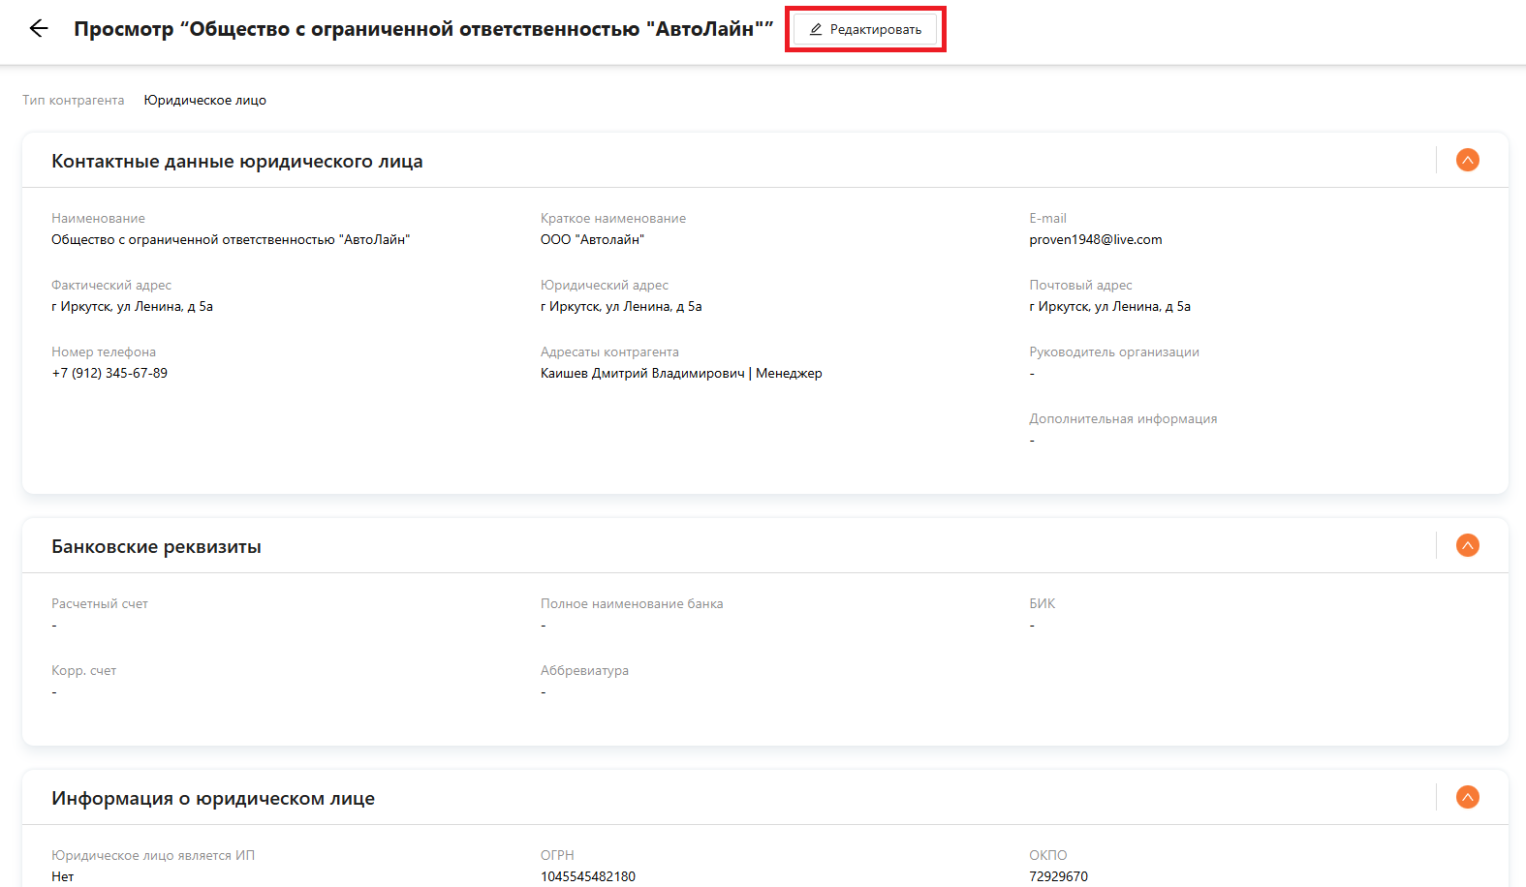Click the ОГРН number 1045545482180
Screen dimensions: 1526x887
[588, 876]
